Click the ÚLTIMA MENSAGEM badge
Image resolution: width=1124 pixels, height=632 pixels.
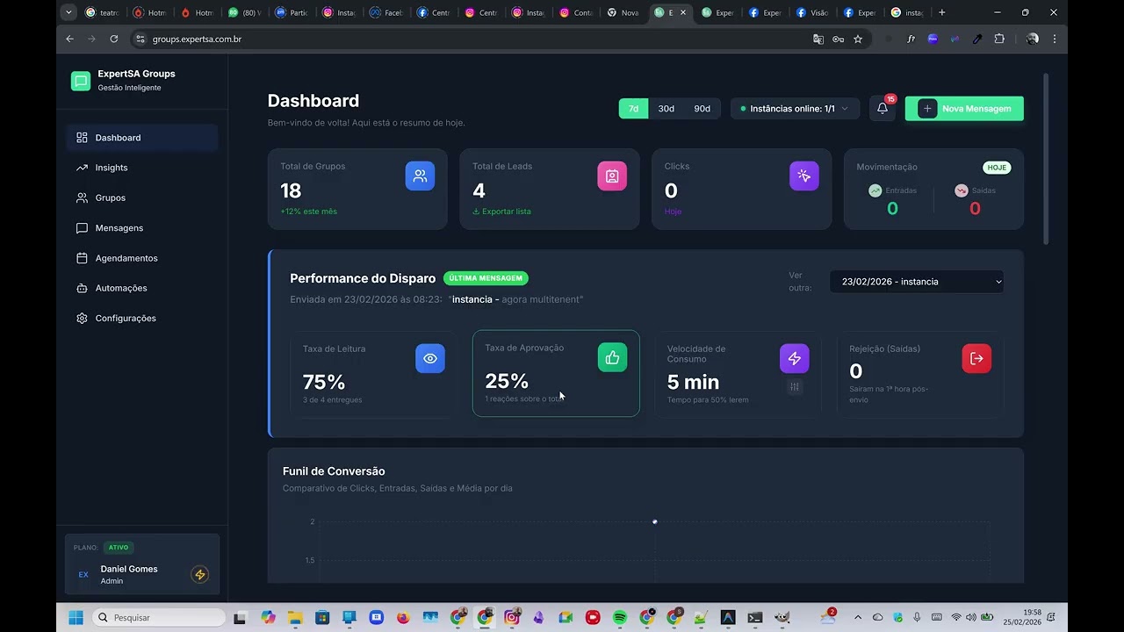pos(486,278)
